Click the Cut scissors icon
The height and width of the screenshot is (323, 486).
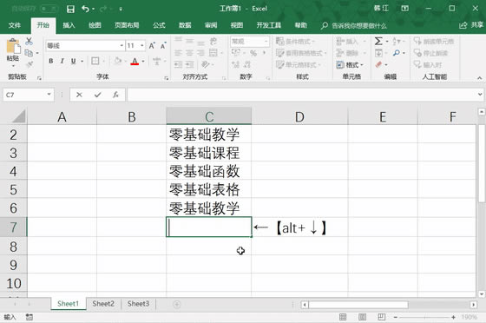coord(29,41)
